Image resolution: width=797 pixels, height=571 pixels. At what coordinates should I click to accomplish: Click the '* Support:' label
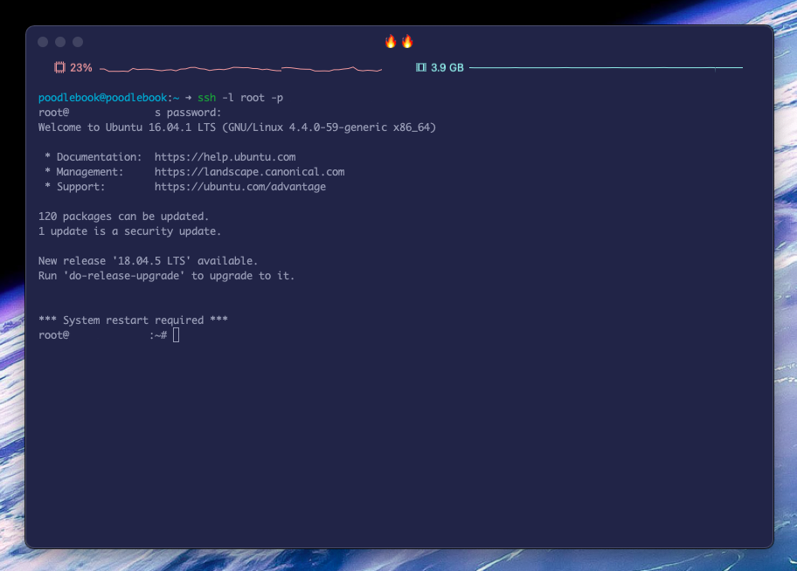(75, 187)
